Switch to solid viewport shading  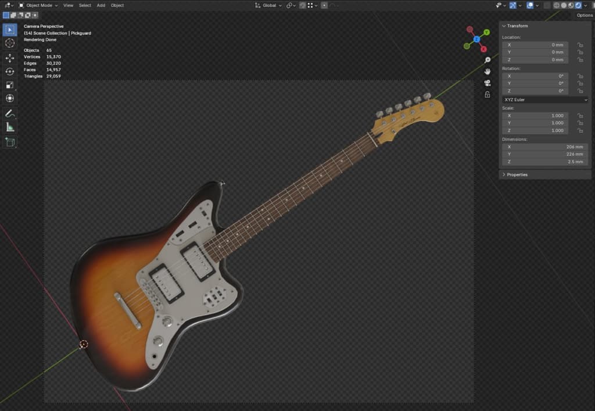(x=564, y=5)
